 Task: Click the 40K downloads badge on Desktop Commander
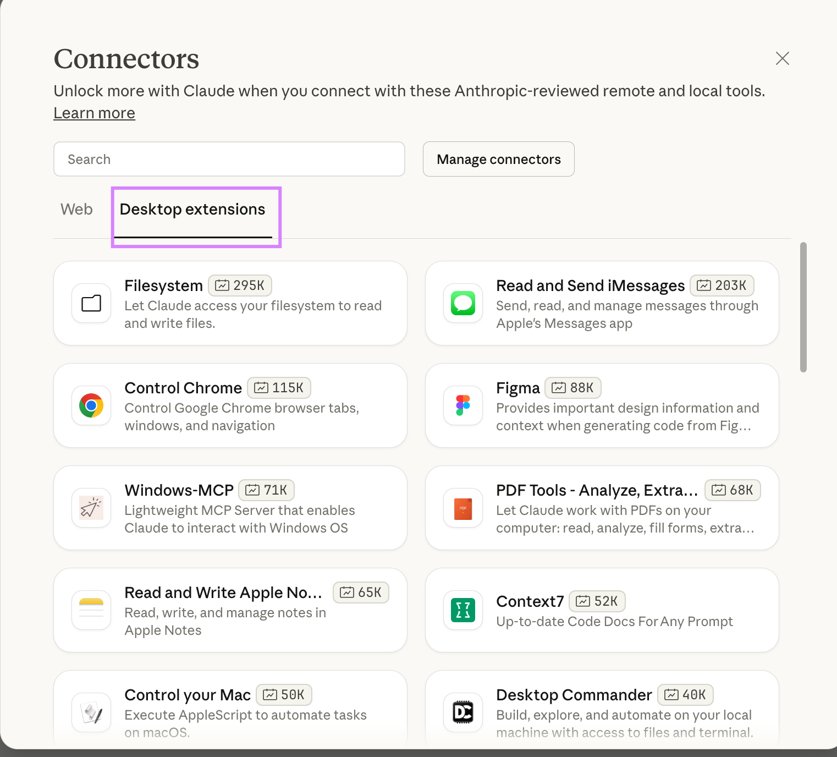(x=686, y=695)
